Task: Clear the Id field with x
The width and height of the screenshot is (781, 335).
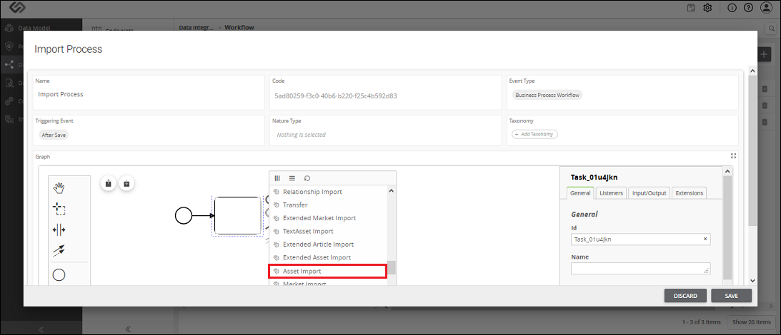Action: coord(705,239)
